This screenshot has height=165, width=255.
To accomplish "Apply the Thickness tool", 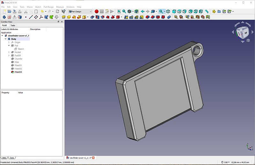I will 163,17.
